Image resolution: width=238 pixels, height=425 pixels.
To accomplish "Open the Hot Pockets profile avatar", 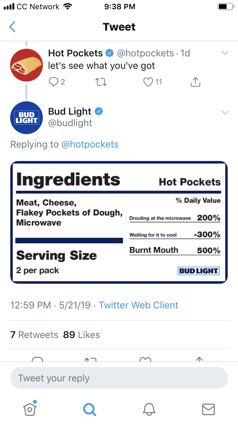I will 26,65.
